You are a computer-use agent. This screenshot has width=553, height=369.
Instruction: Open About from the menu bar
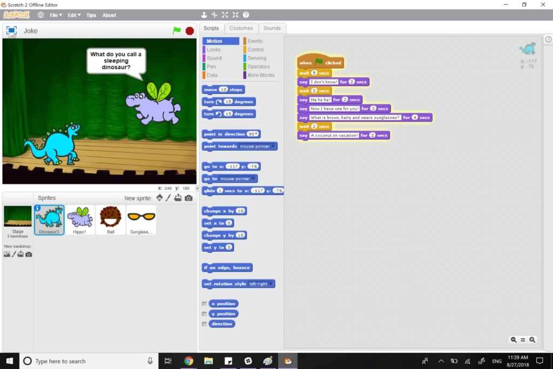pyautogui.click(x=109, y=15)
